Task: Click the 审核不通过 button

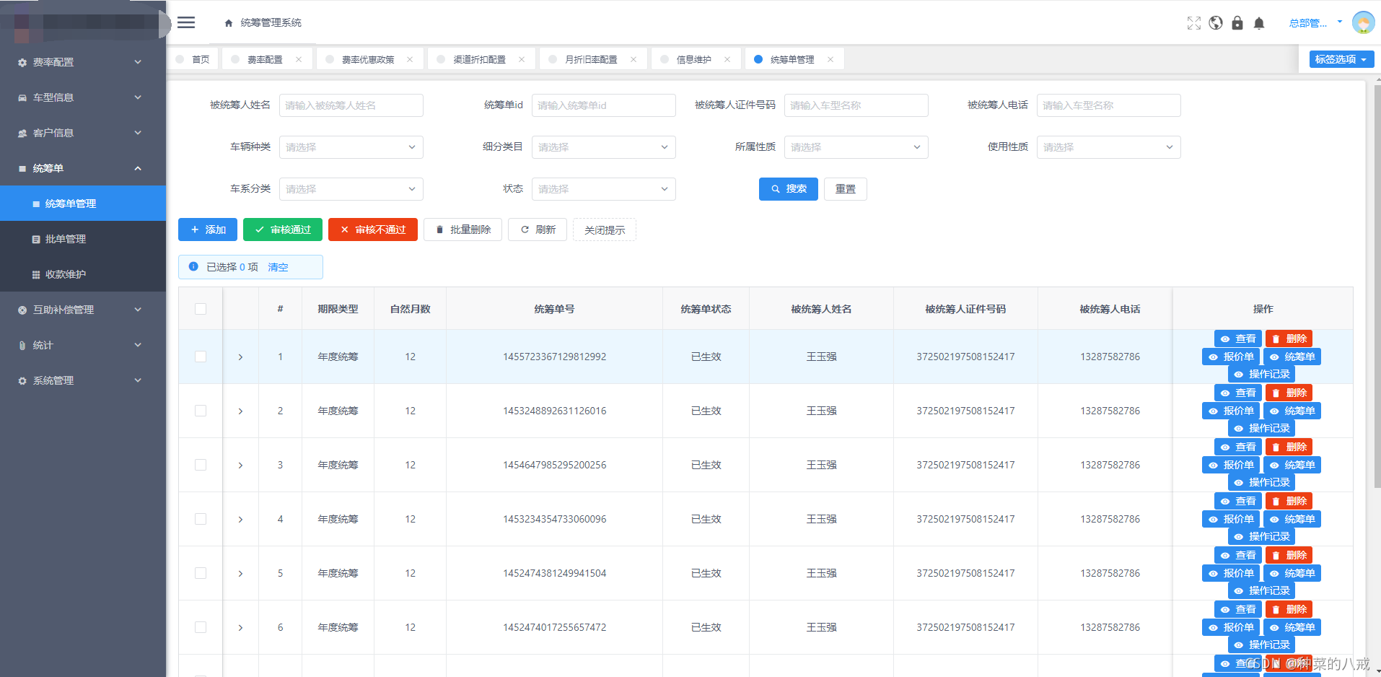Action: pyautogui.click(x=373, y=230)
